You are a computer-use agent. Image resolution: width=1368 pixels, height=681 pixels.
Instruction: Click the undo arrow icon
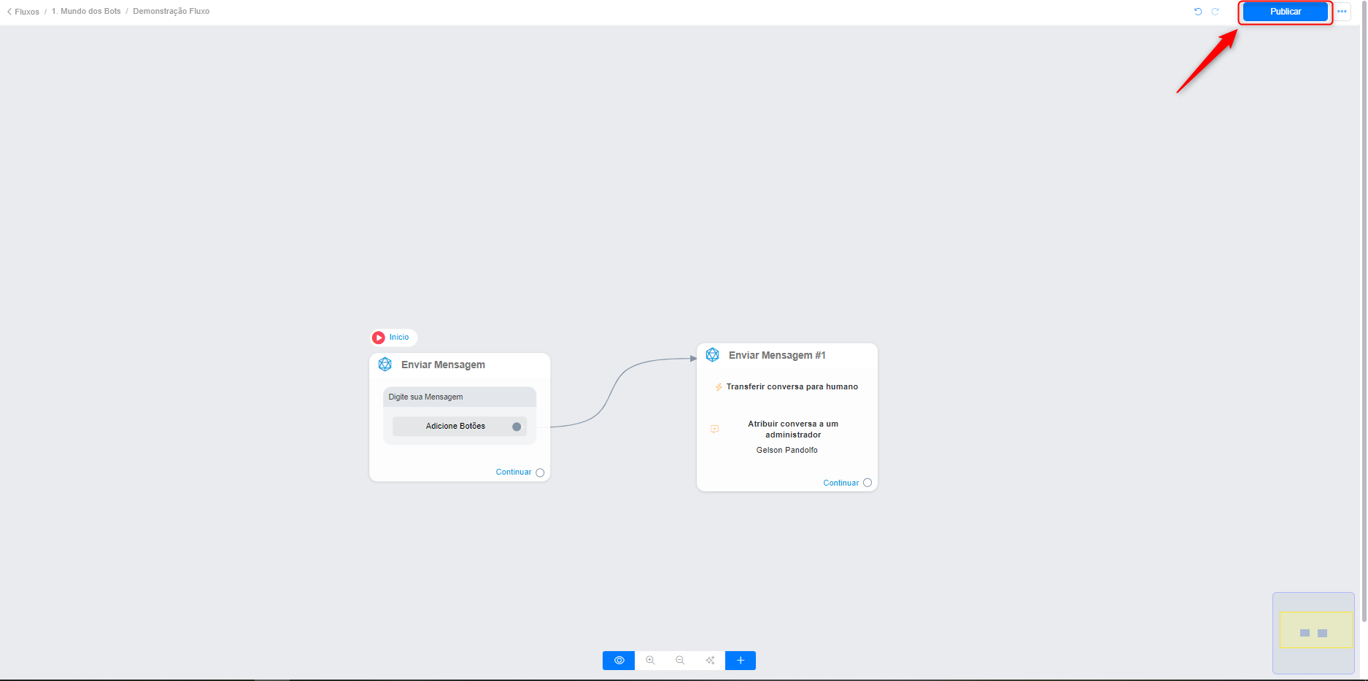click(1198, 12)
